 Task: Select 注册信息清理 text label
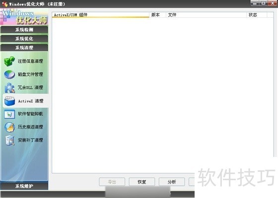tap(30, 61)
